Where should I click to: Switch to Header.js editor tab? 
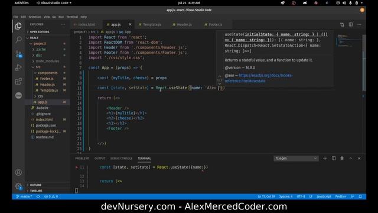point(184,24)
